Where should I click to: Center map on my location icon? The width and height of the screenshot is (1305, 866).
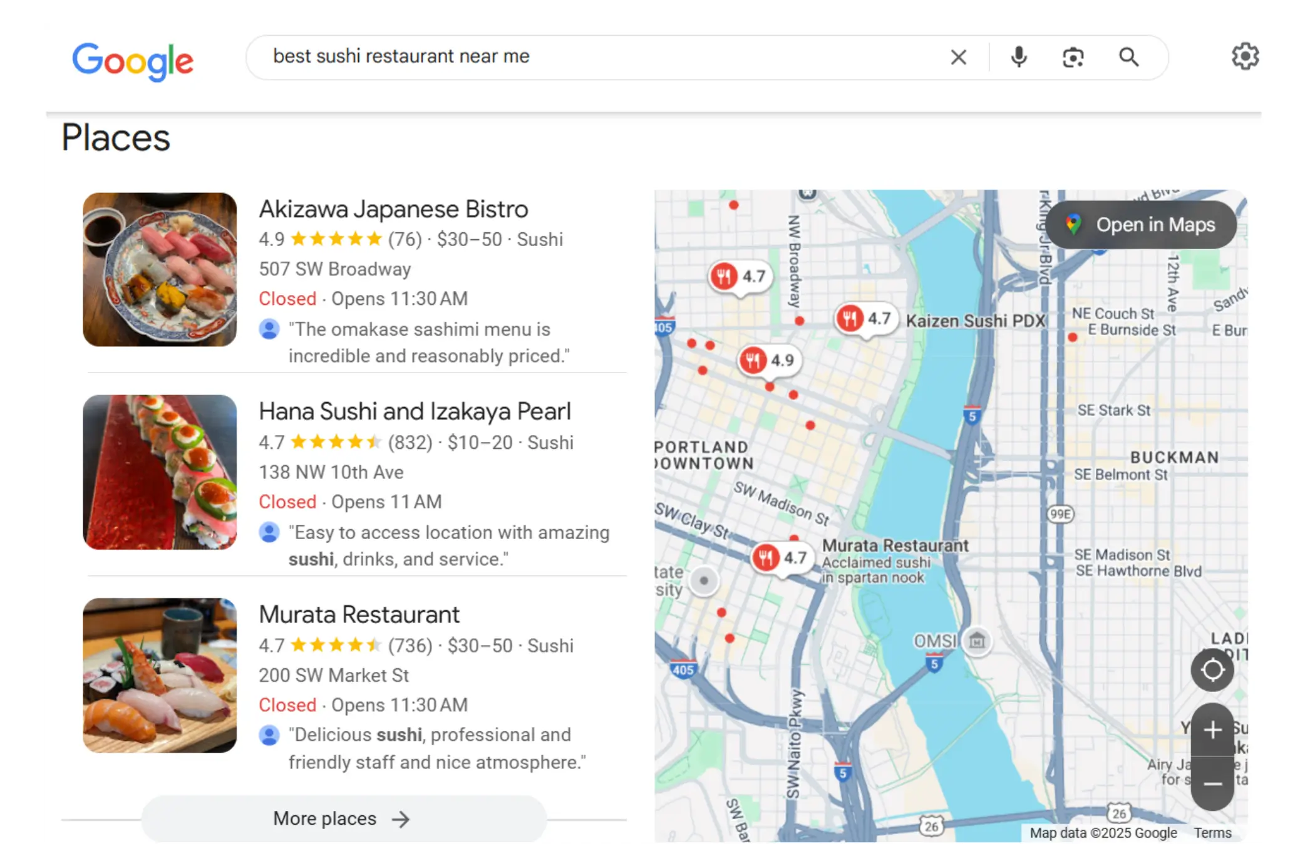tap(1212, 670)
